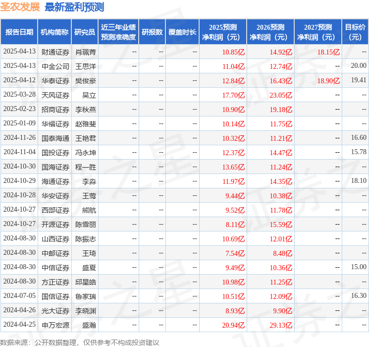
Task: Click the 报告日期 column header
Action: pos(19,32)
